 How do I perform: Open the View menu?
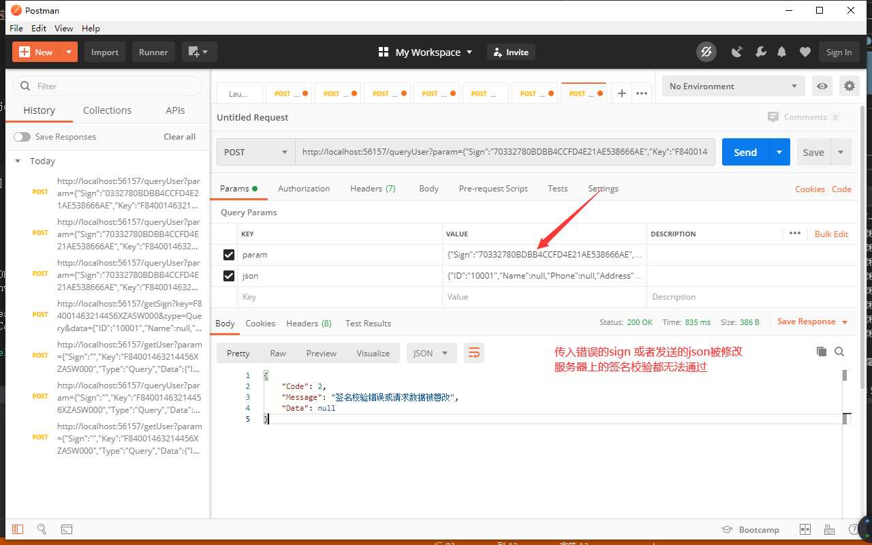63,29
